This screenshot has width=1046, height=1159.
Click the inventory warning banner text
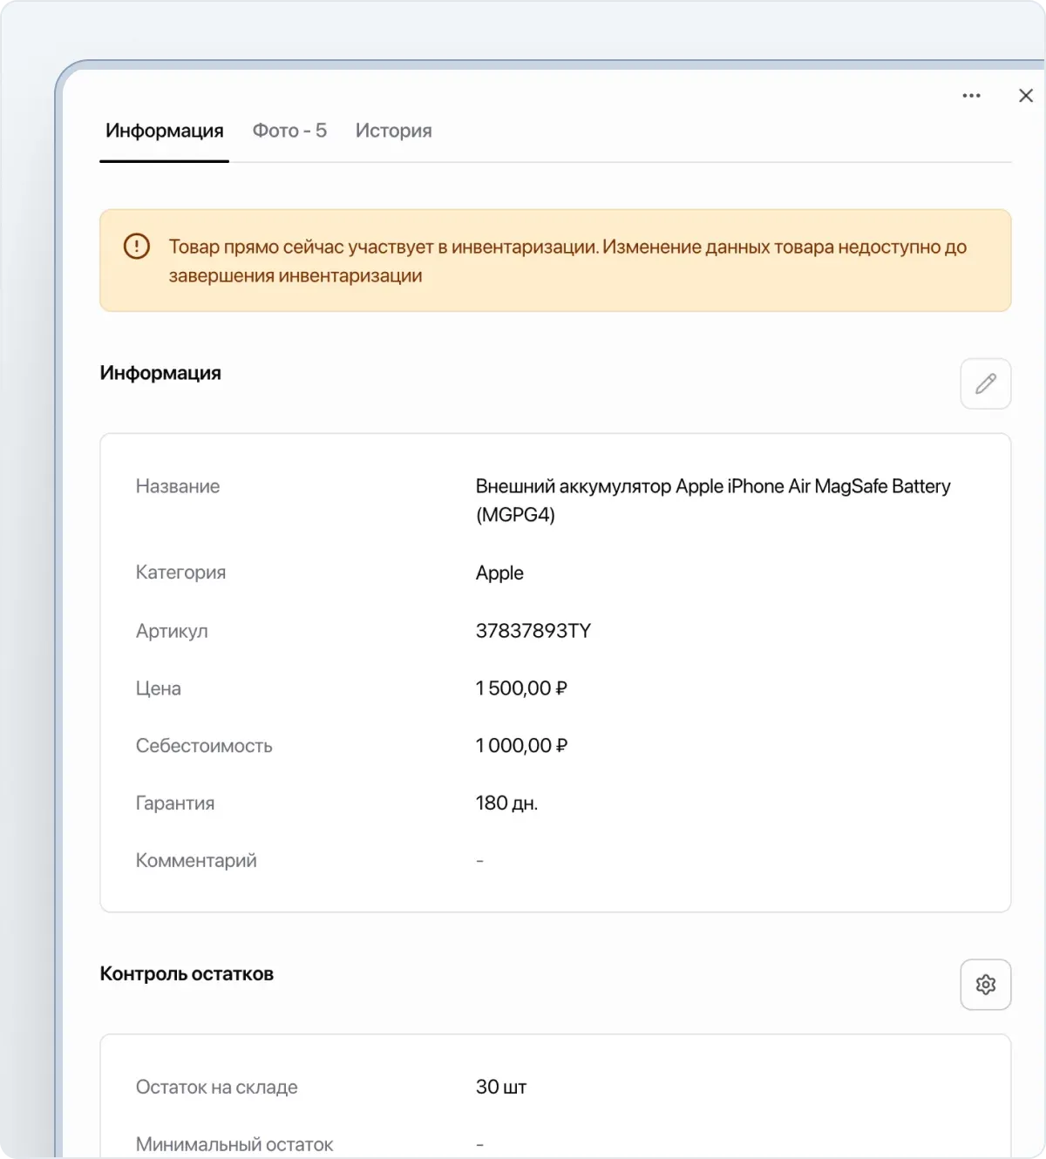567,261
